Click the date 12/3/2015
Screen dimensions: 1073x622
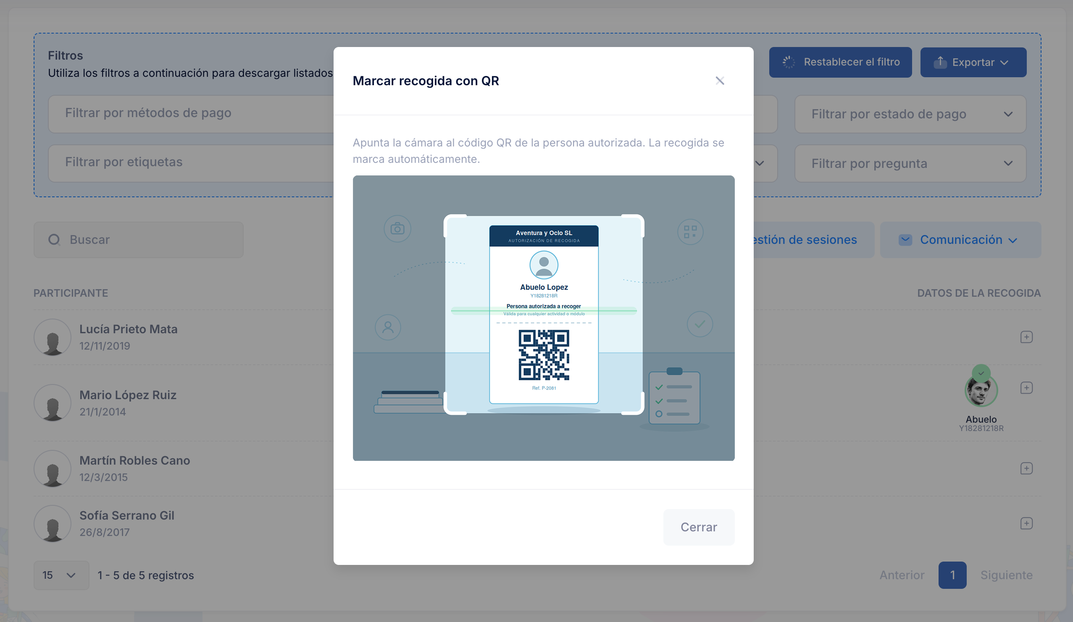tap(103, 478)
